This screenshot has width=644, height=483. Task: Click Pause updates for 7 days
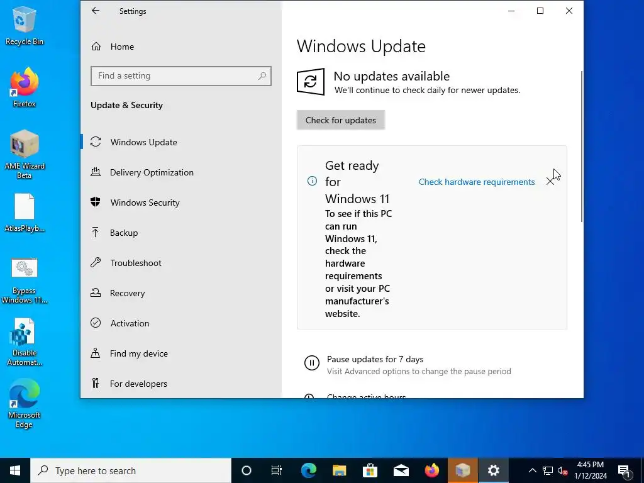click(375, 359)
